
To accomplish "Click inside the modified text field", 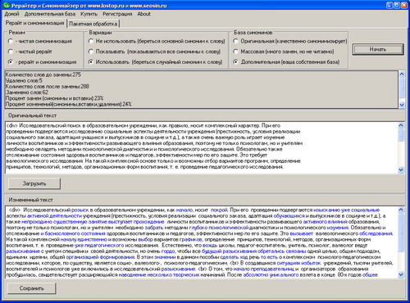I will pos(202,242).
